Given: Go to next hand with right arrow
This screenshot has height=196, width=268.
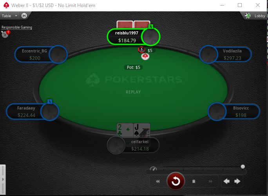Looking at the screenshot, I should click(237, 181).
